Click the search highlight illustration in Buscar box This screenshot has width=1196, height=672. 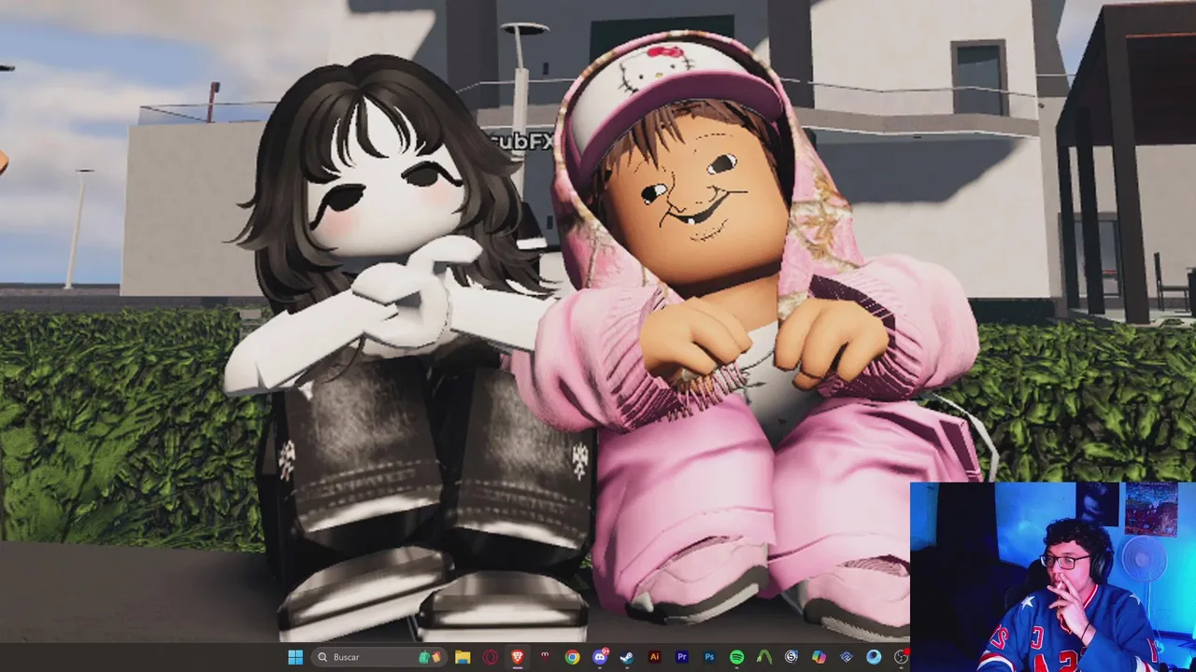430,657
